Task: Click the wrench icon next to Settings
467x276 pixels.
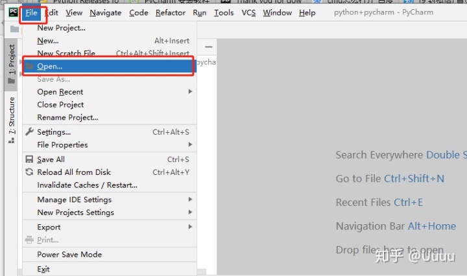Action: pos(29,132)
